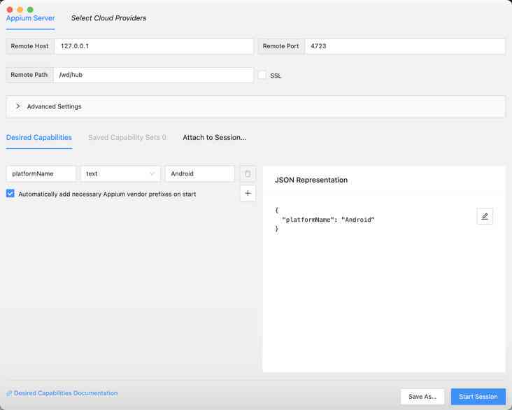This screenshot has height=410, width=512.
Task: Open the Saved Capability Sets tab
Action: point(127,138)
